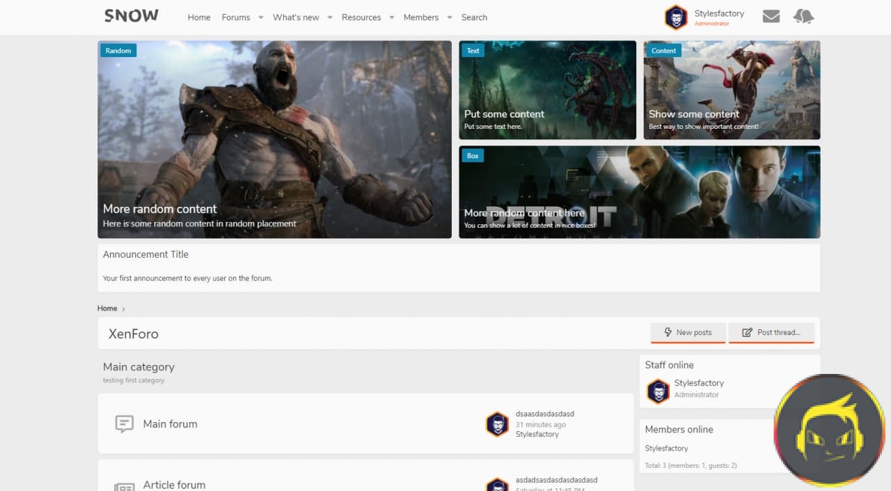Click the Main forum last poster avatar
This screenshot has height=491, width=891.
(x=497, y=424)
